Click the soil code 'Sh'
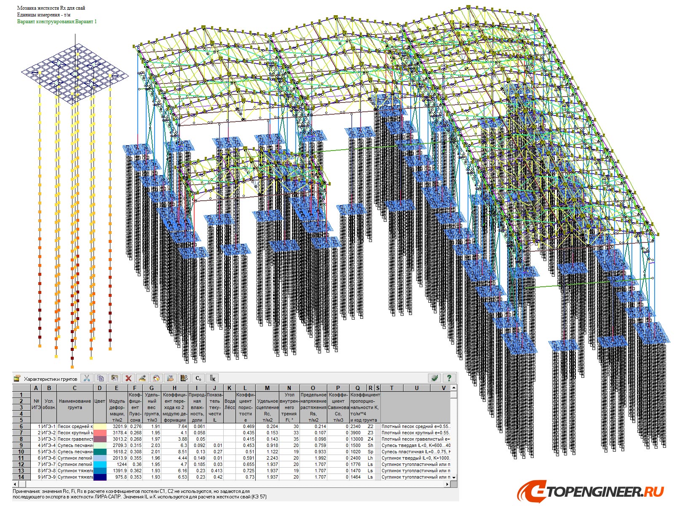 pyautogui.click(x=370, y=445)
